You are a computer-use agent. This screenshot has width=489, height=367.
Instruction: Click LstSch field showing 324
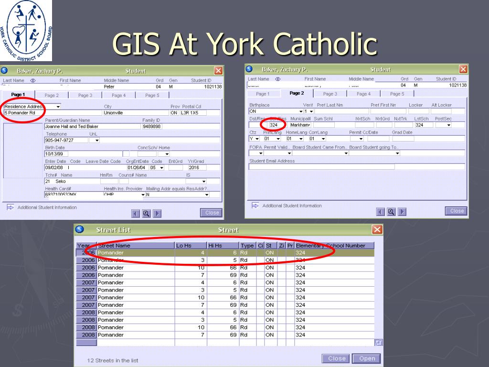[424, 125]
